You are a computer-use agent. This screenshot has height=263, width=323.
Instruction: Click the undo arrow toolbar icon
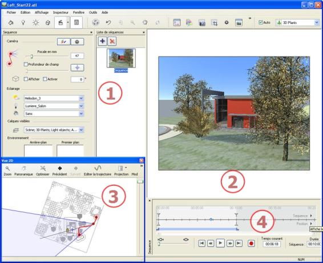tap(108, 22)
